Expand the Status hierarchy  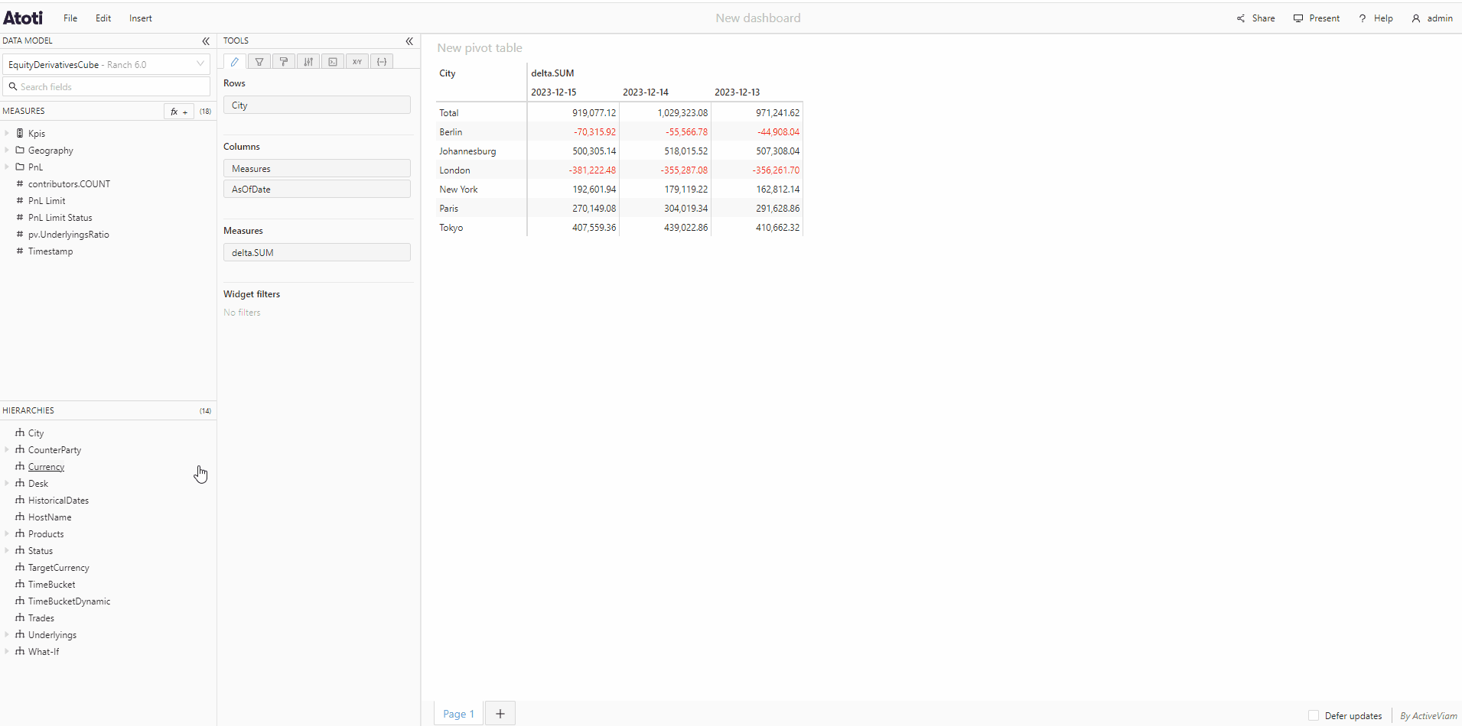point(7,550)
